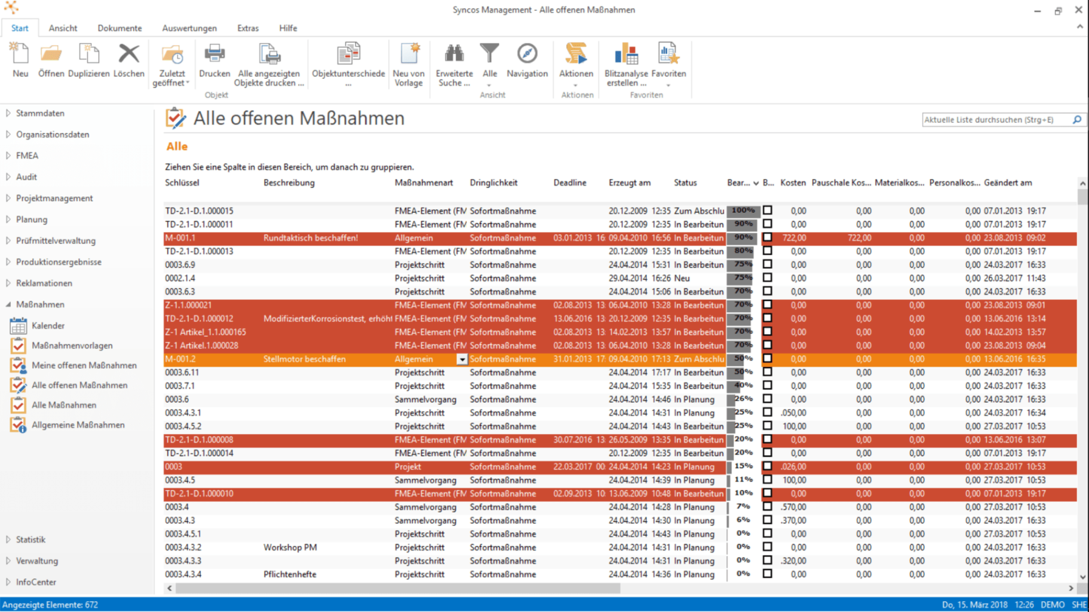Screen dimensions: 1089x612
Task: Open the Extras ribbon tab
Action: pyautogui.click(x=248, y=28)
